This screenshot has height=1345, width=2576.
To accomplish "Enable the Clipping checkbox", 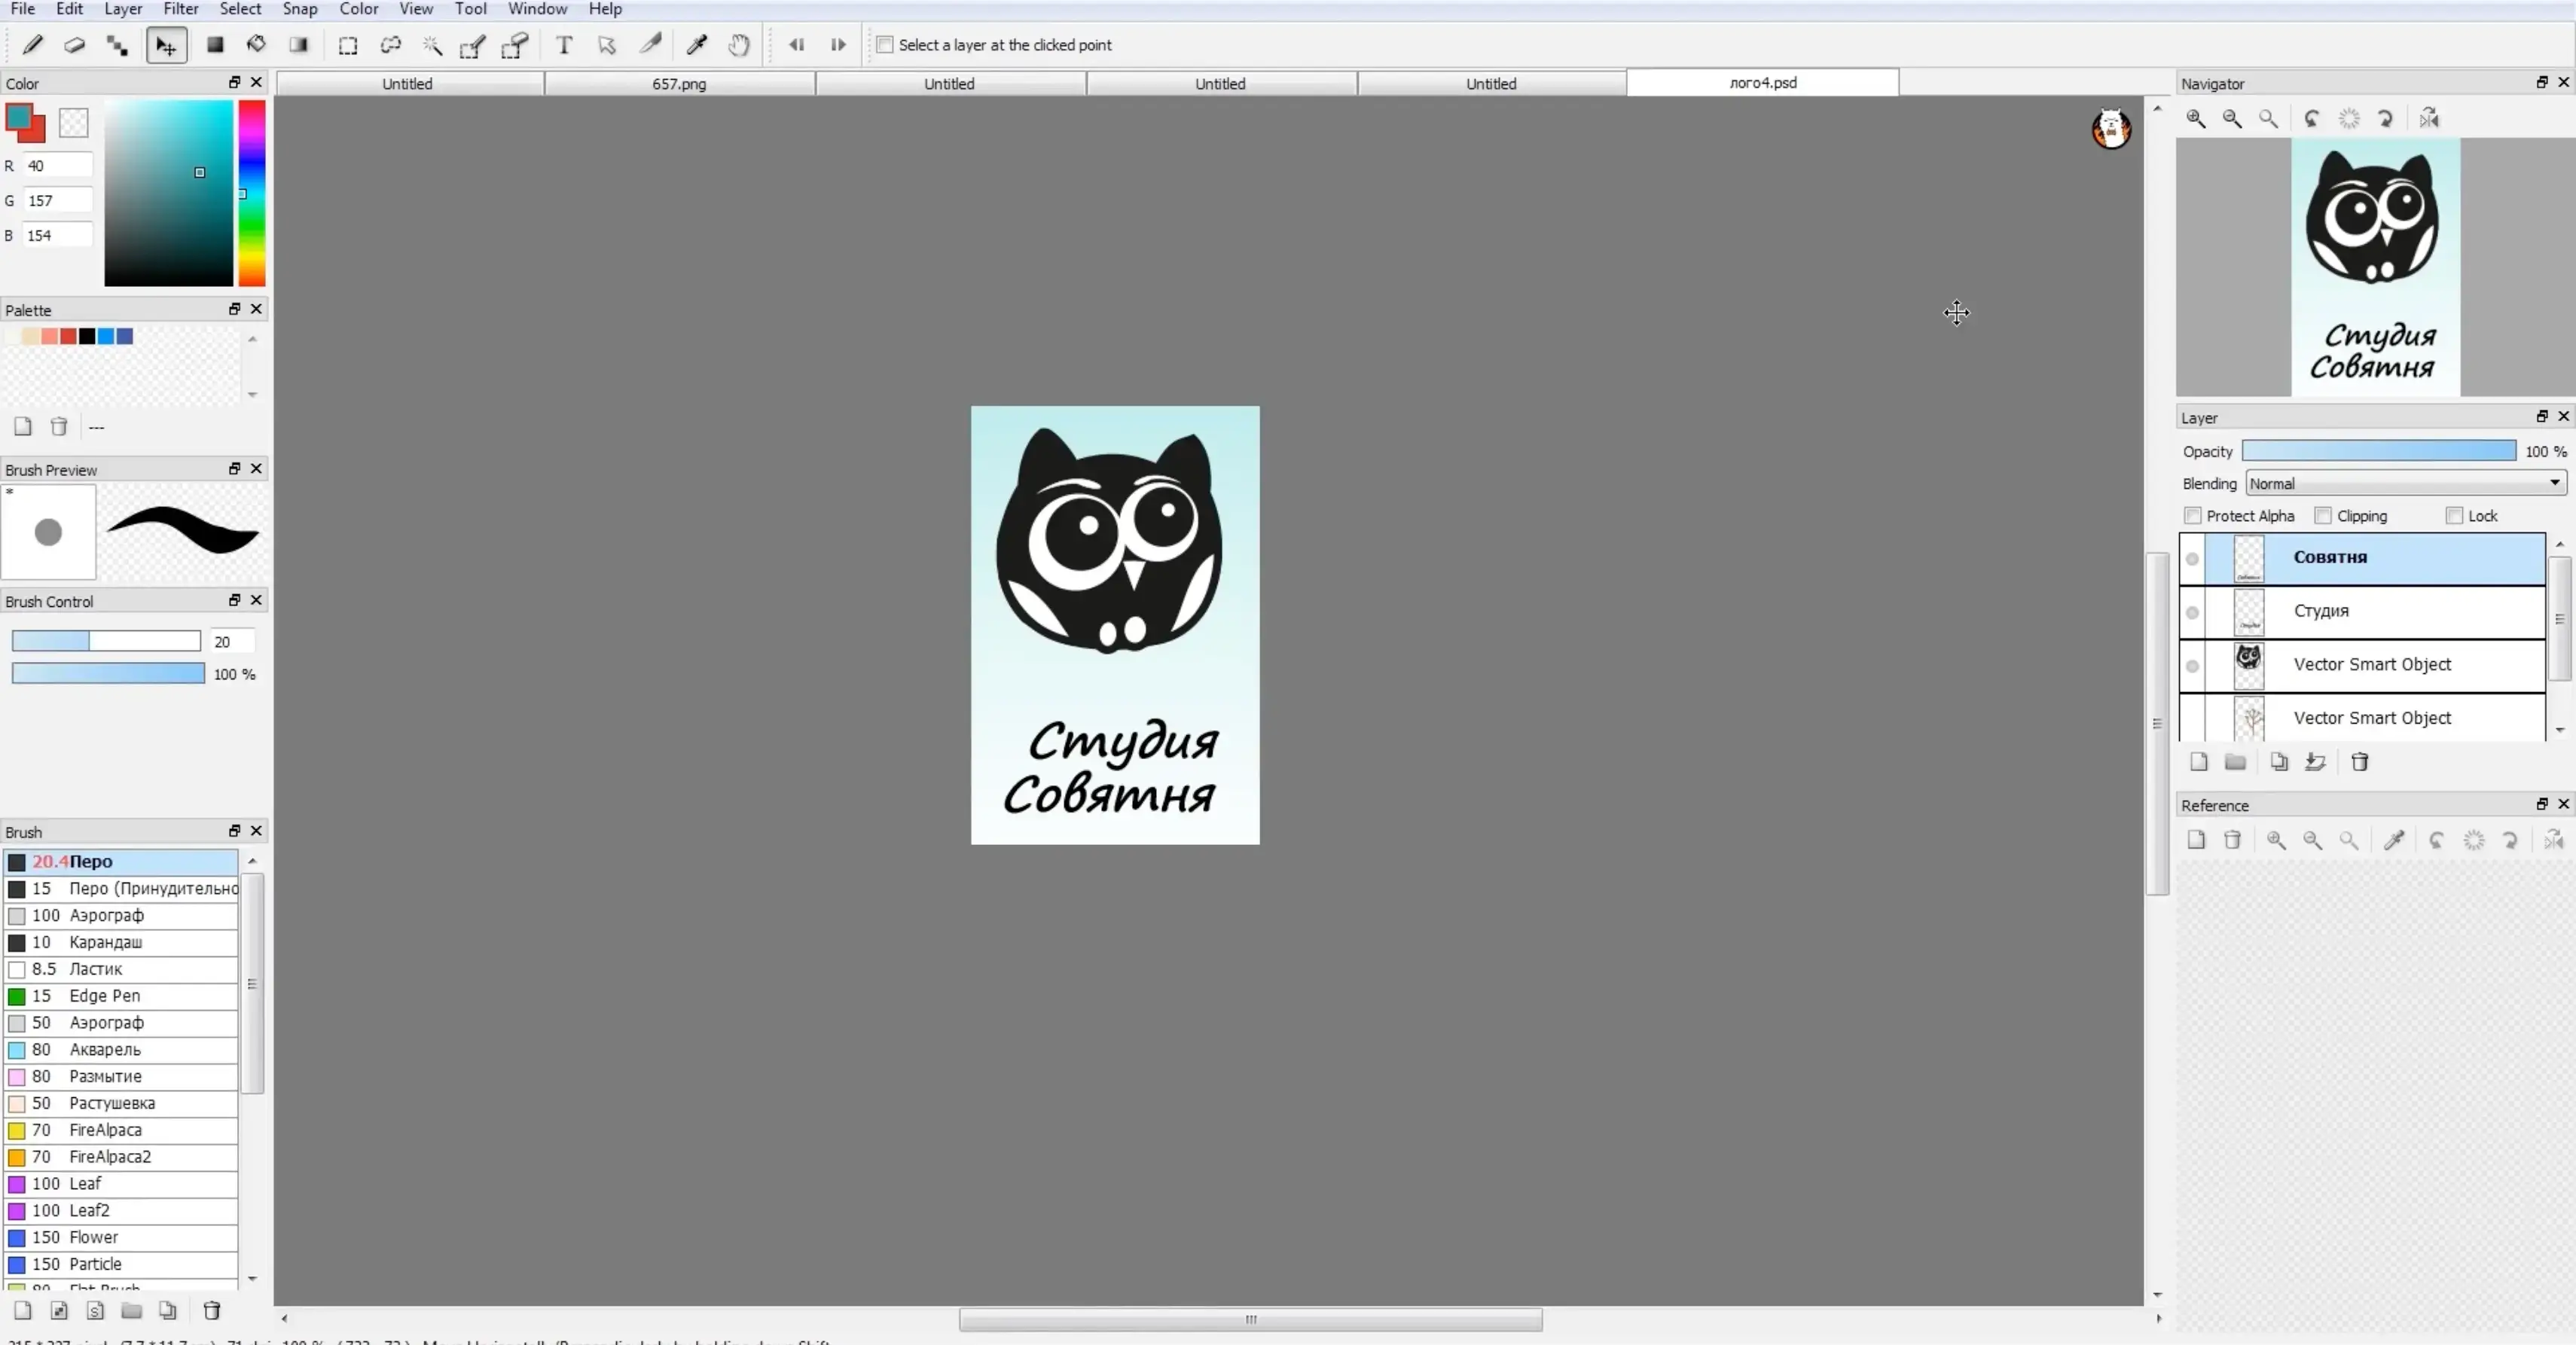I will 2324,516.
